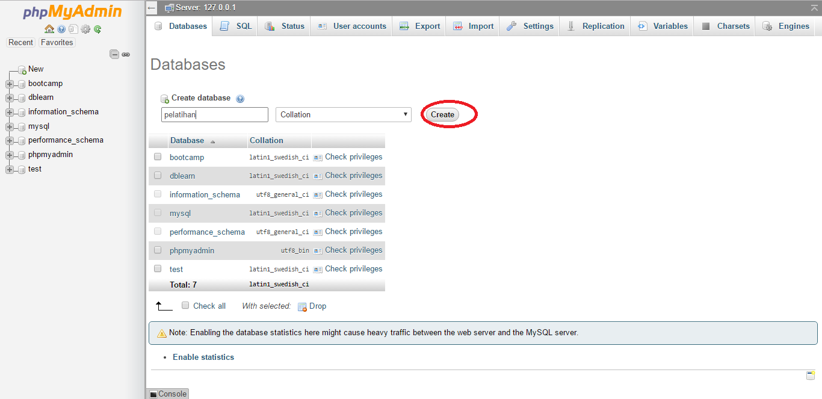Click collapse page header icon at top right

tap(814, 7)
